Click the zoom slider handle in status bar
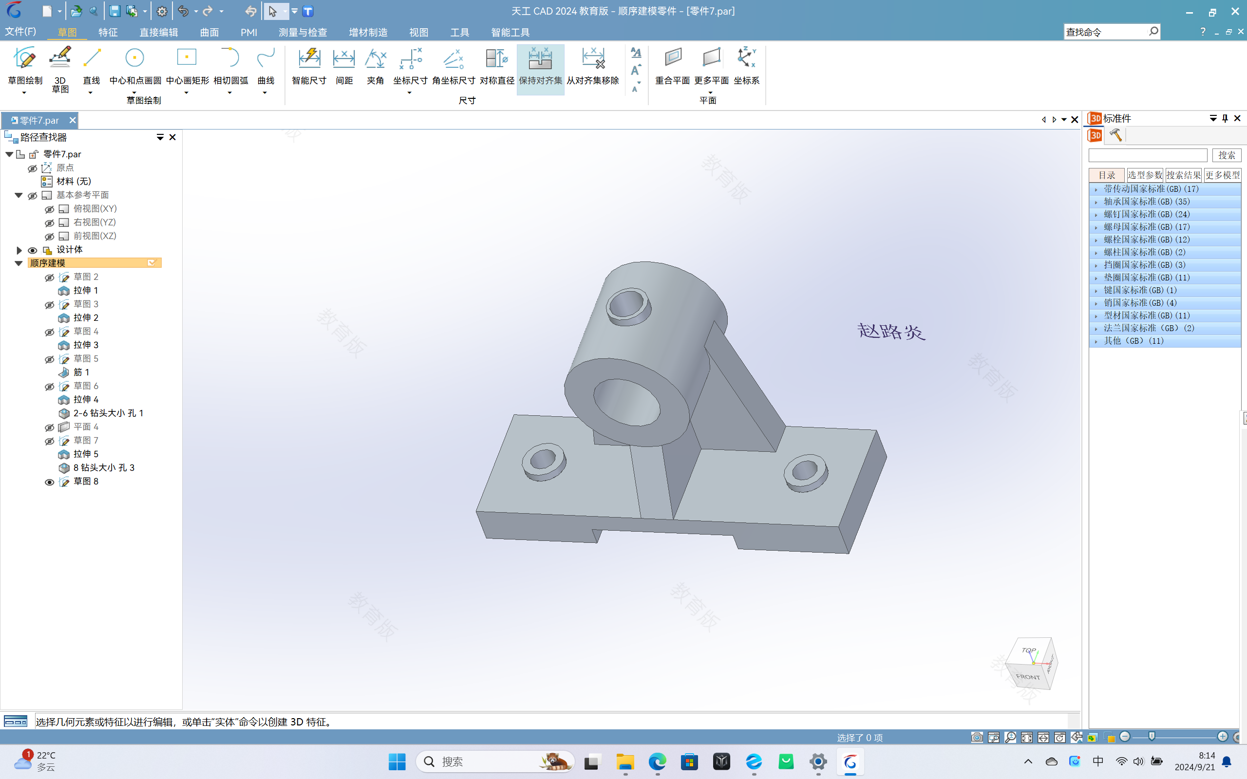The image size is (1247, 779). pos(1152,737)
